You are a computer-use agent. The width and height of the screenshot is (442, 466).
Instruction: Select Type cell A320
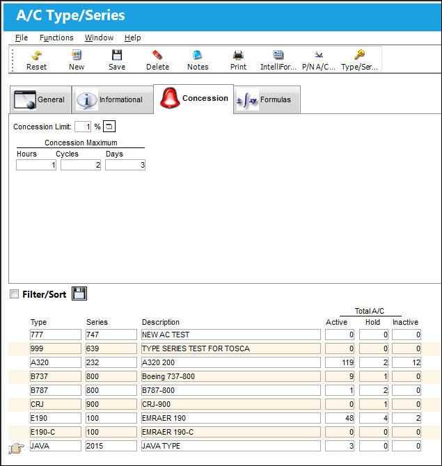point(55,362)
